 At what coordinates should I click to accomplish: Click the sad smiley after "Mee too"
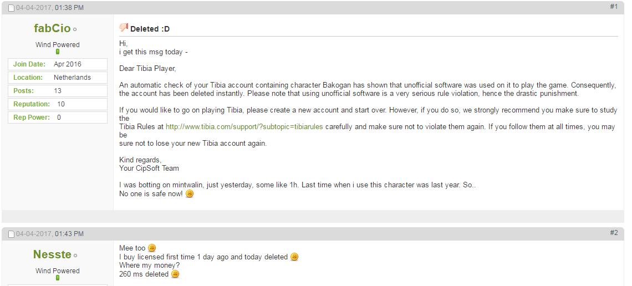[x=152, y=248]
